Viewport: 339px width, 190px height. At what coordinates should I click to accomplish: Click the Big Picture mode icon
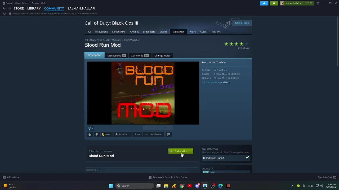pyautogui.click(x=318, y=3)
